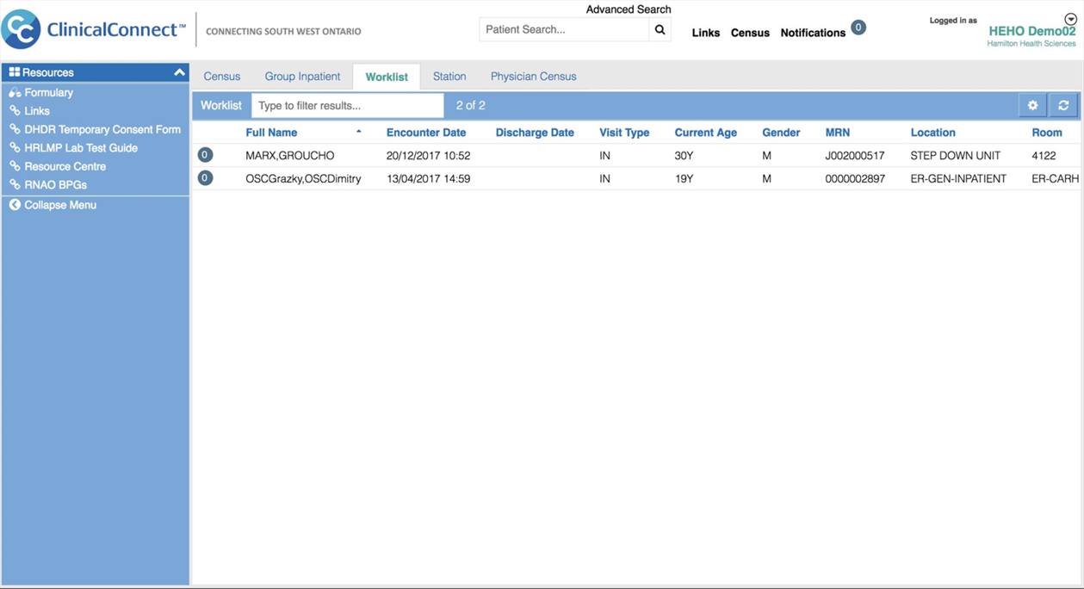Click encounter date 13/04/2017 14:59
Image resolution: width=1084 pixels, height=589 pixels.
428,179
